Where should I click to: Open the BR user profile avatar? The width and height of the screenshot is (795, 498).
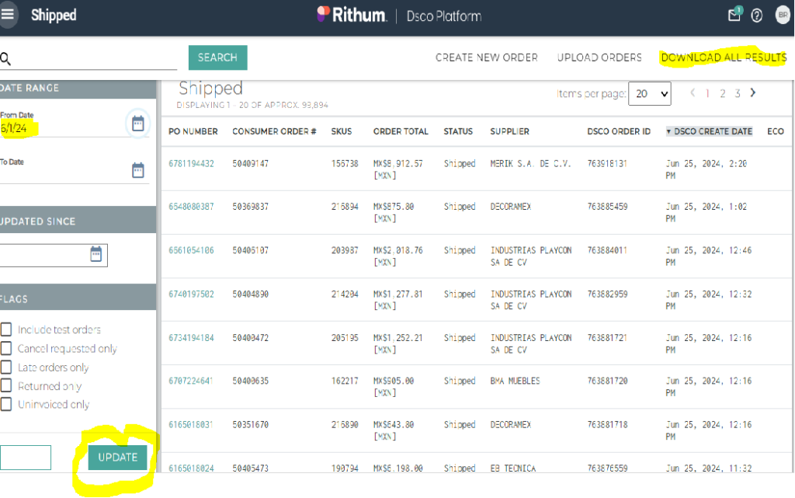783,15
